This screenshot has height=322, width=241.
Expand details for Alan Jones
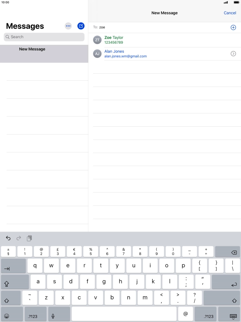[x=233, y=53]
